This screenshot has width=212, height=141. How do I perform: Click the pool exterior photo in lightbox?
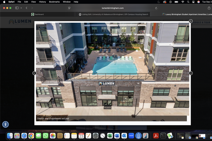[112, 69]
